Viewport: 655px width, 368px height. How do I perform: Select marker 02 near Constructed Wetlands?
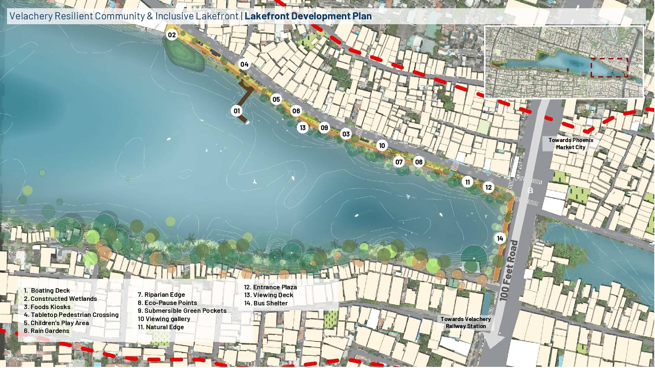(172, 35)
